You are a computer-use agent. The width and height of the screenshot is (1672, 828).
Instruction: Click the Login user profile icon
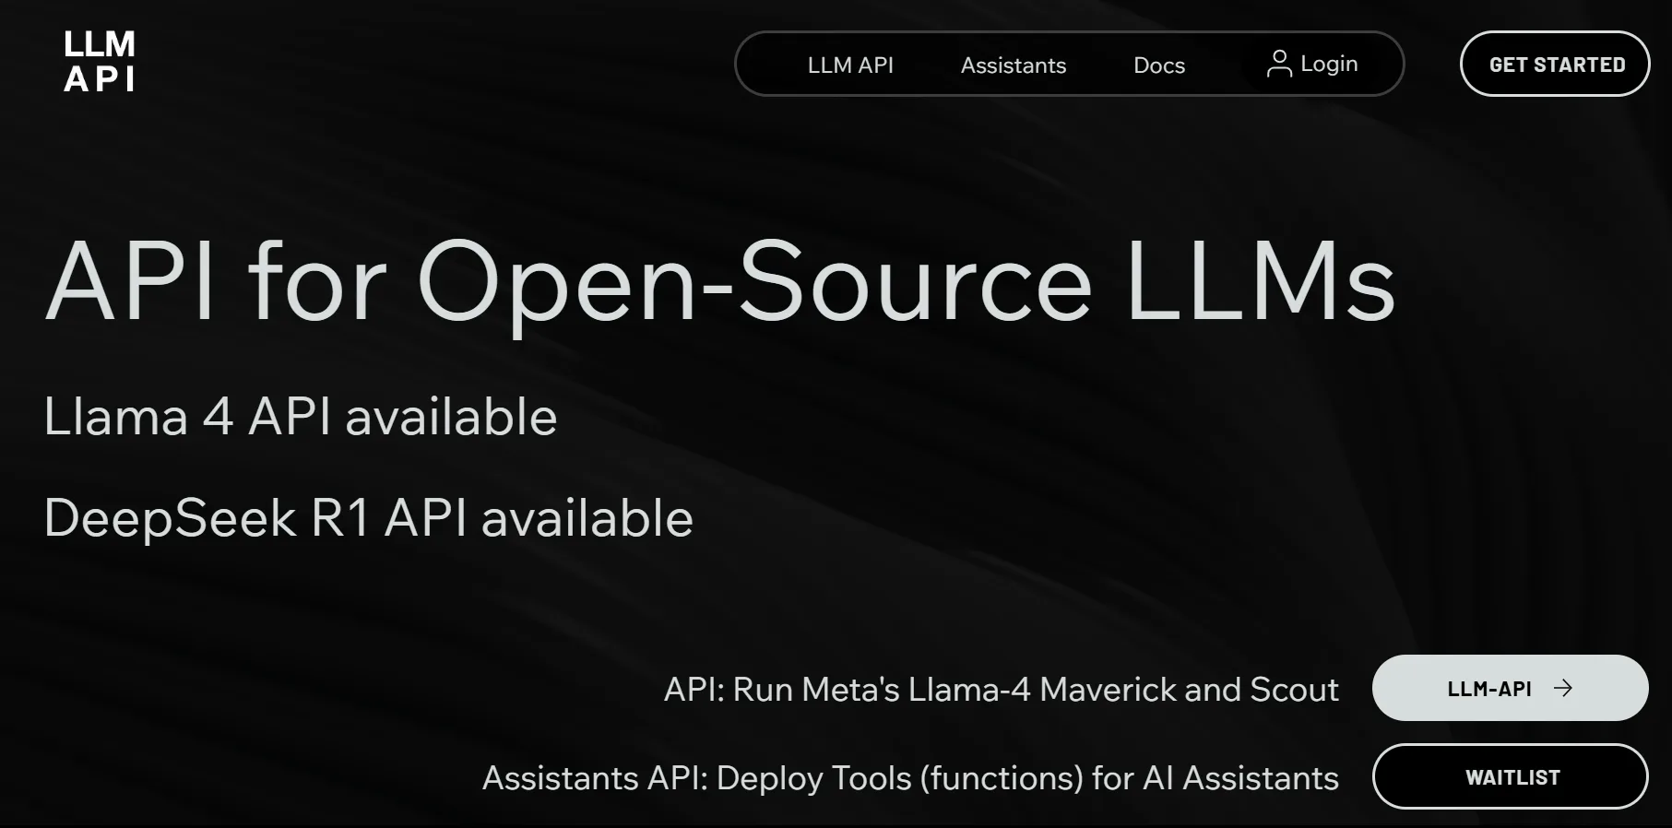pos(1278,64)
